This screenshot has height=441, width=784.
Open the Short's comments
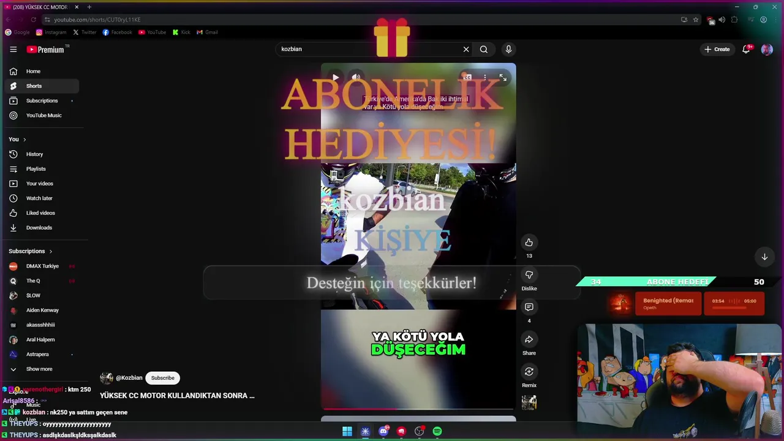pyautogui.click(x=529, y=307)
